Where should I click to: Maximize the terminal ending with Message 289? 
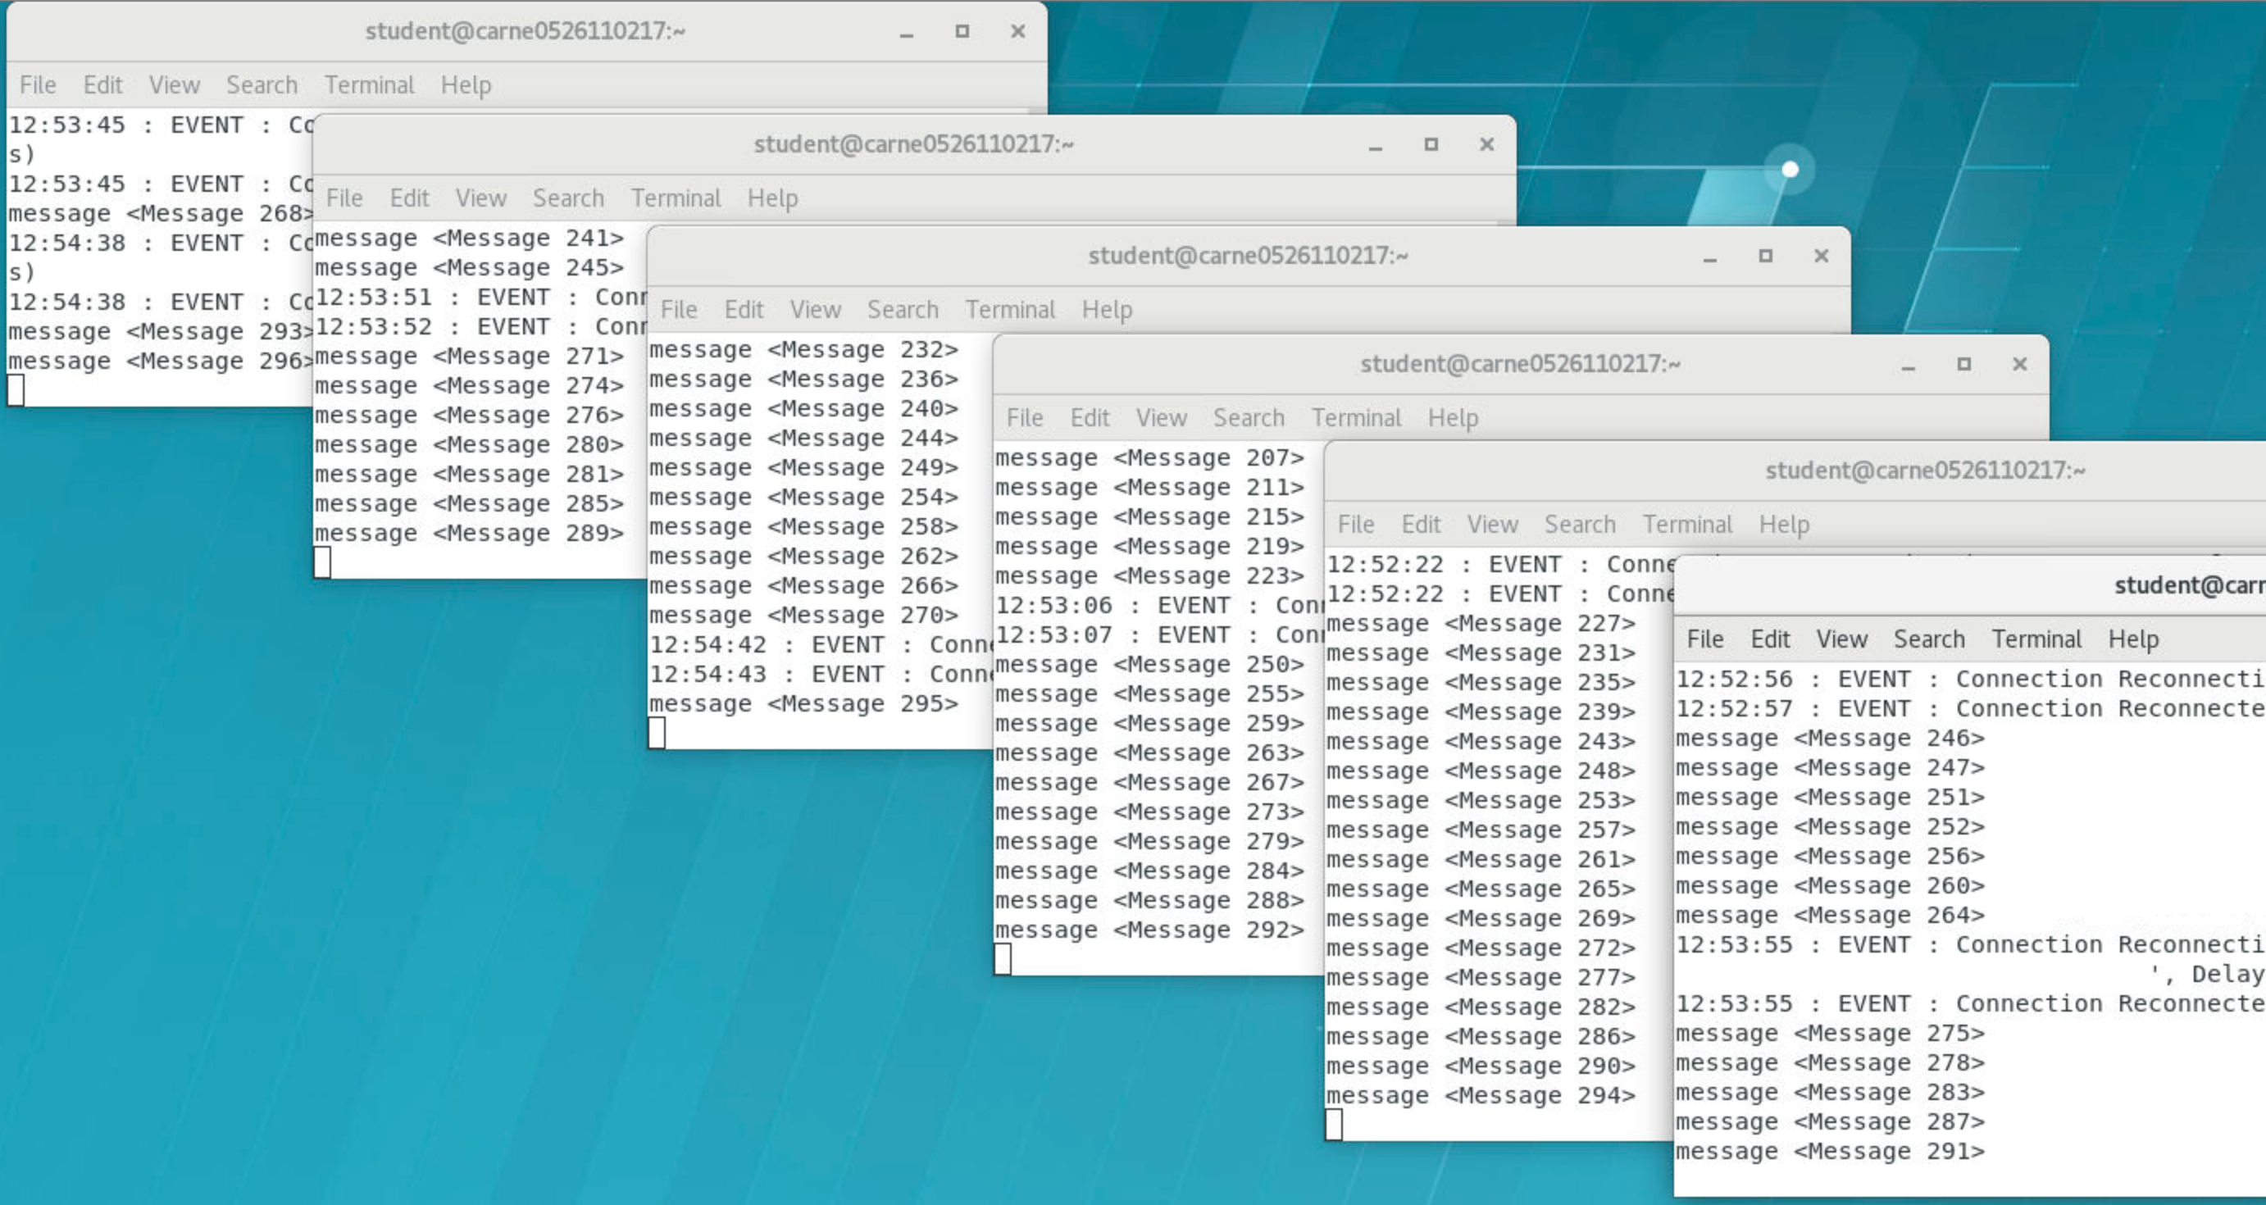point(1431,144)
